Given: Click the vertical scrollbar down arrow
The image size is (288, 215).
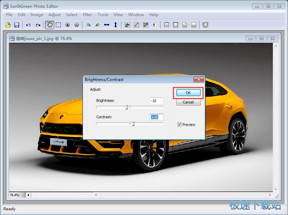Looking at the screenshot, I should [276, 189].
